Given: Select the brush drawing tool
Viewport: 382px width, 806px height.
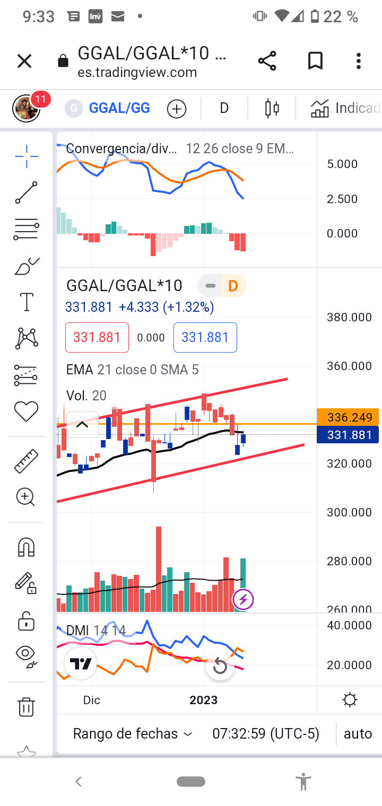Looking at the screenshot, I should point(27,266).
